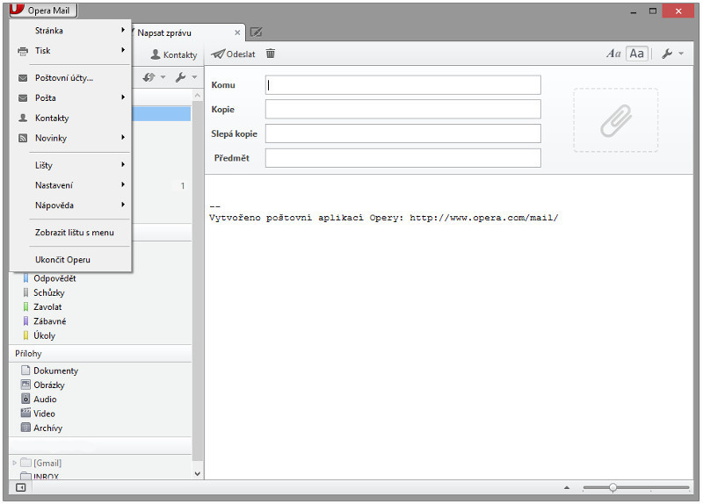Viewport: 703px width, 504px height.
Task: Click the Opera Mail logo menu button
Action: (x=43, y=10)
